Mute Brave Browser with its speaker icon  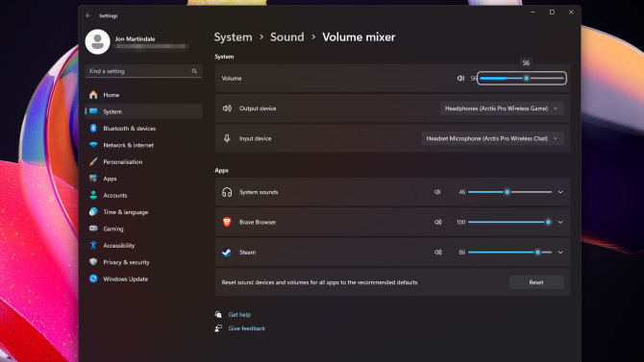coord(437,222)
